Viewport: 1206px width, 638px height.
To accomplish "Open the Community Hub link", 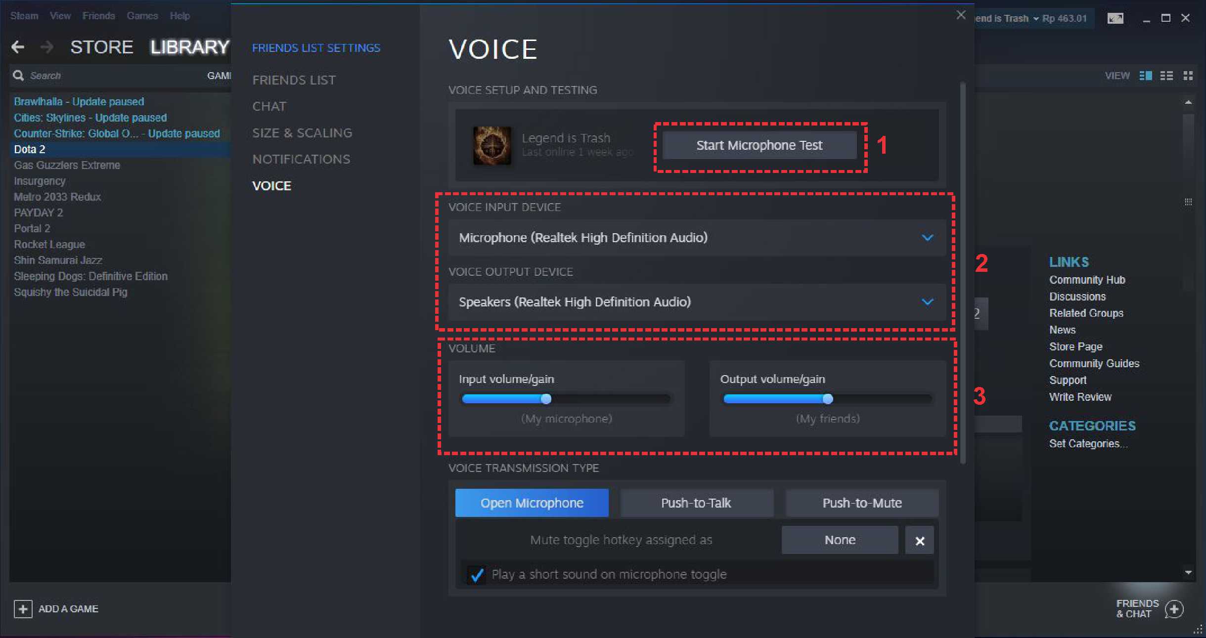I will point(1087,280).
